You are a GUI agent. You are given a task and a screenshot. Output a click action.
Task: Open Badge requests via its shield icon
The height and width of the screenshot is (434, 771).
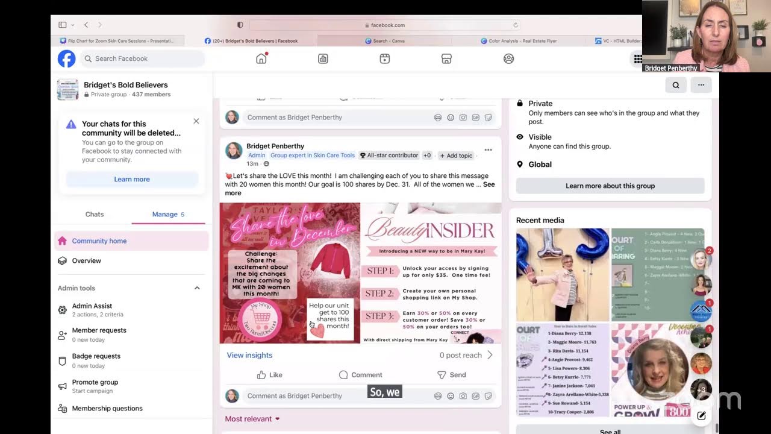click(62, 360)
